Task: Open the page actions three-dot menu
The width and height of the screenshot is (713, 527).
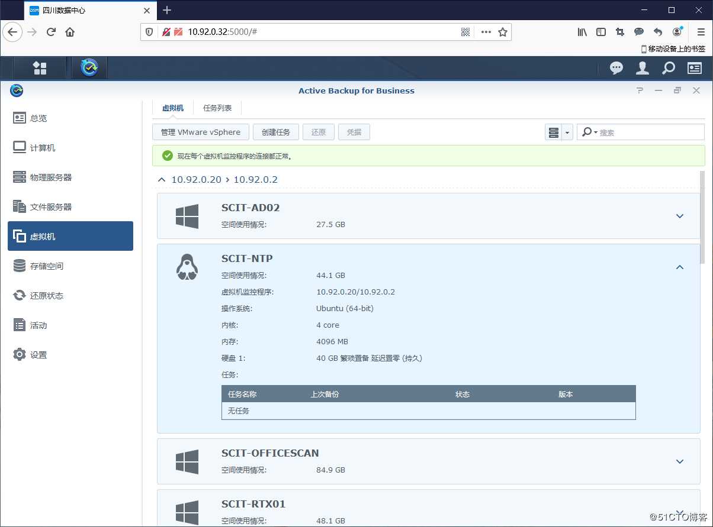Action: tap(486, 32)
